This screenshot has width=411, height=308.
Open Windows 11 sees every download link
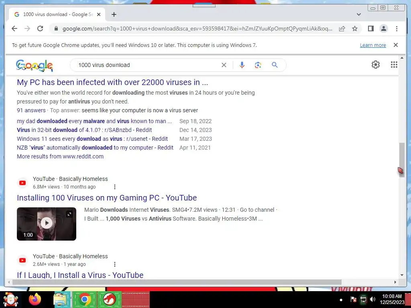(92, 139)
